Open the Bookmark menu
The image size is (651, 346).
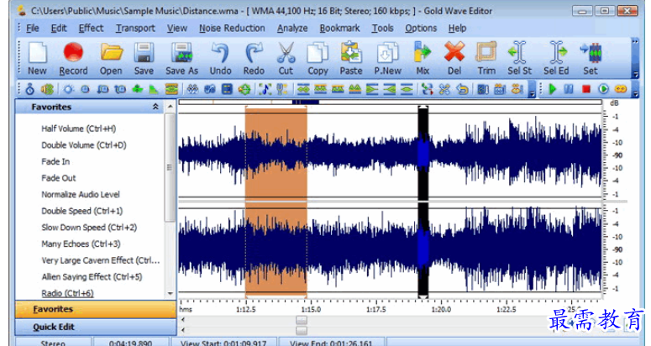339,29
